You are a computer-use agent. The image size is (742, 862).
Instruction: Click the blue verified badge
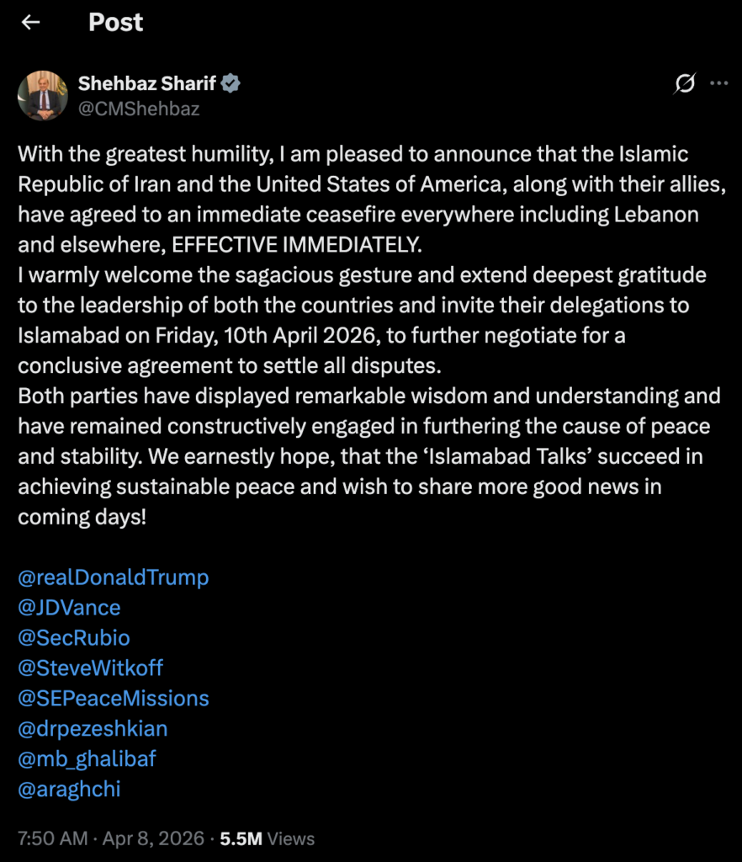click(232, 83)
